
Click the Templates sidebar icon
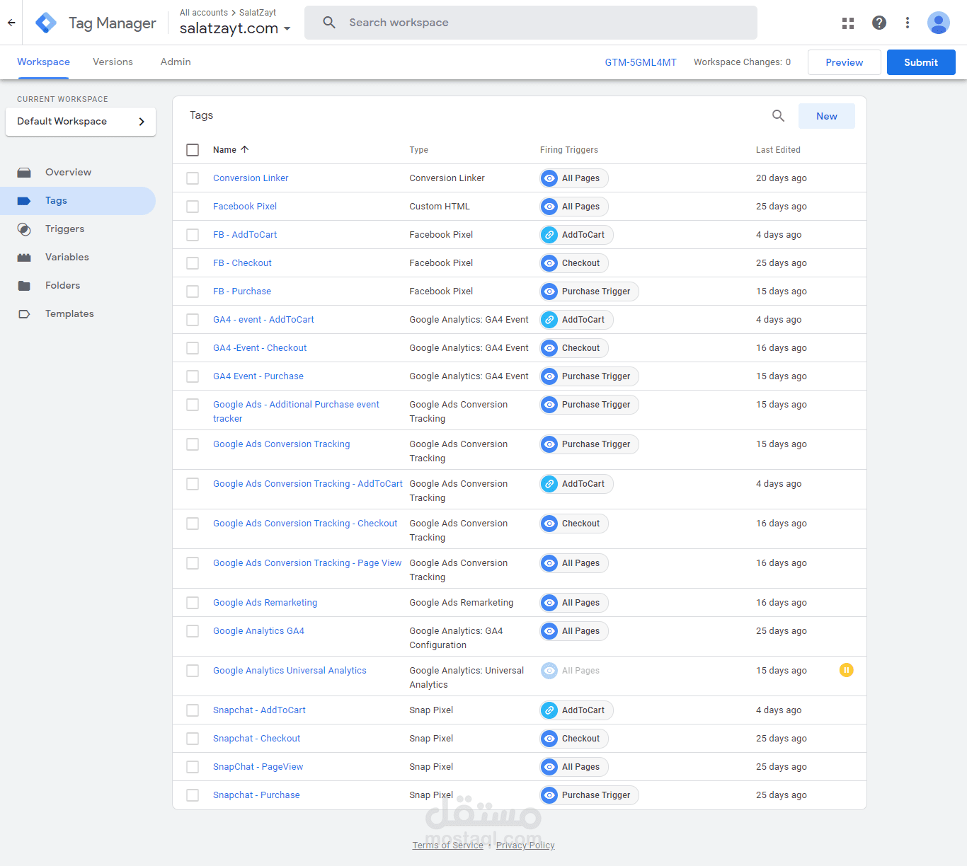(24, 314)
